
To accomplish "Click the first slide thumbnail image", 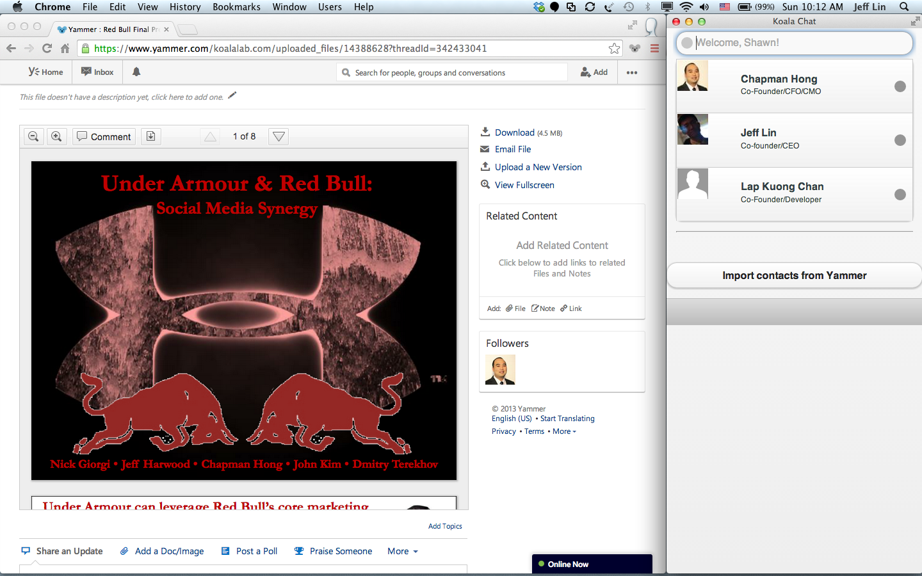I will point(244,321).
